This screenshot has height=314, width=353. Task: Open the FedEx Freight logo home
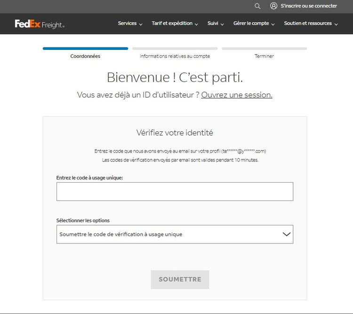pos(40,24)
